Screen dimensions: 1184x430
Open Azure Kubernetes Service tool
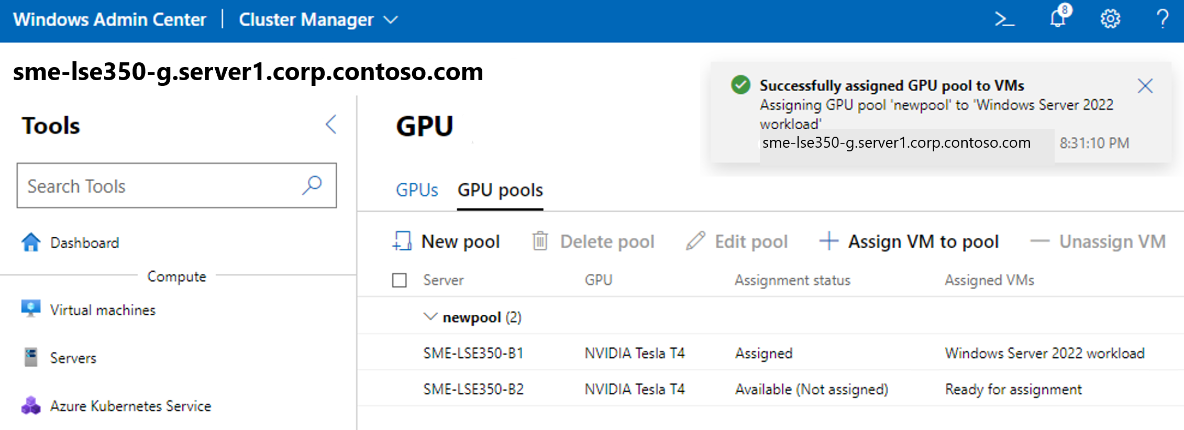point(130,406)
